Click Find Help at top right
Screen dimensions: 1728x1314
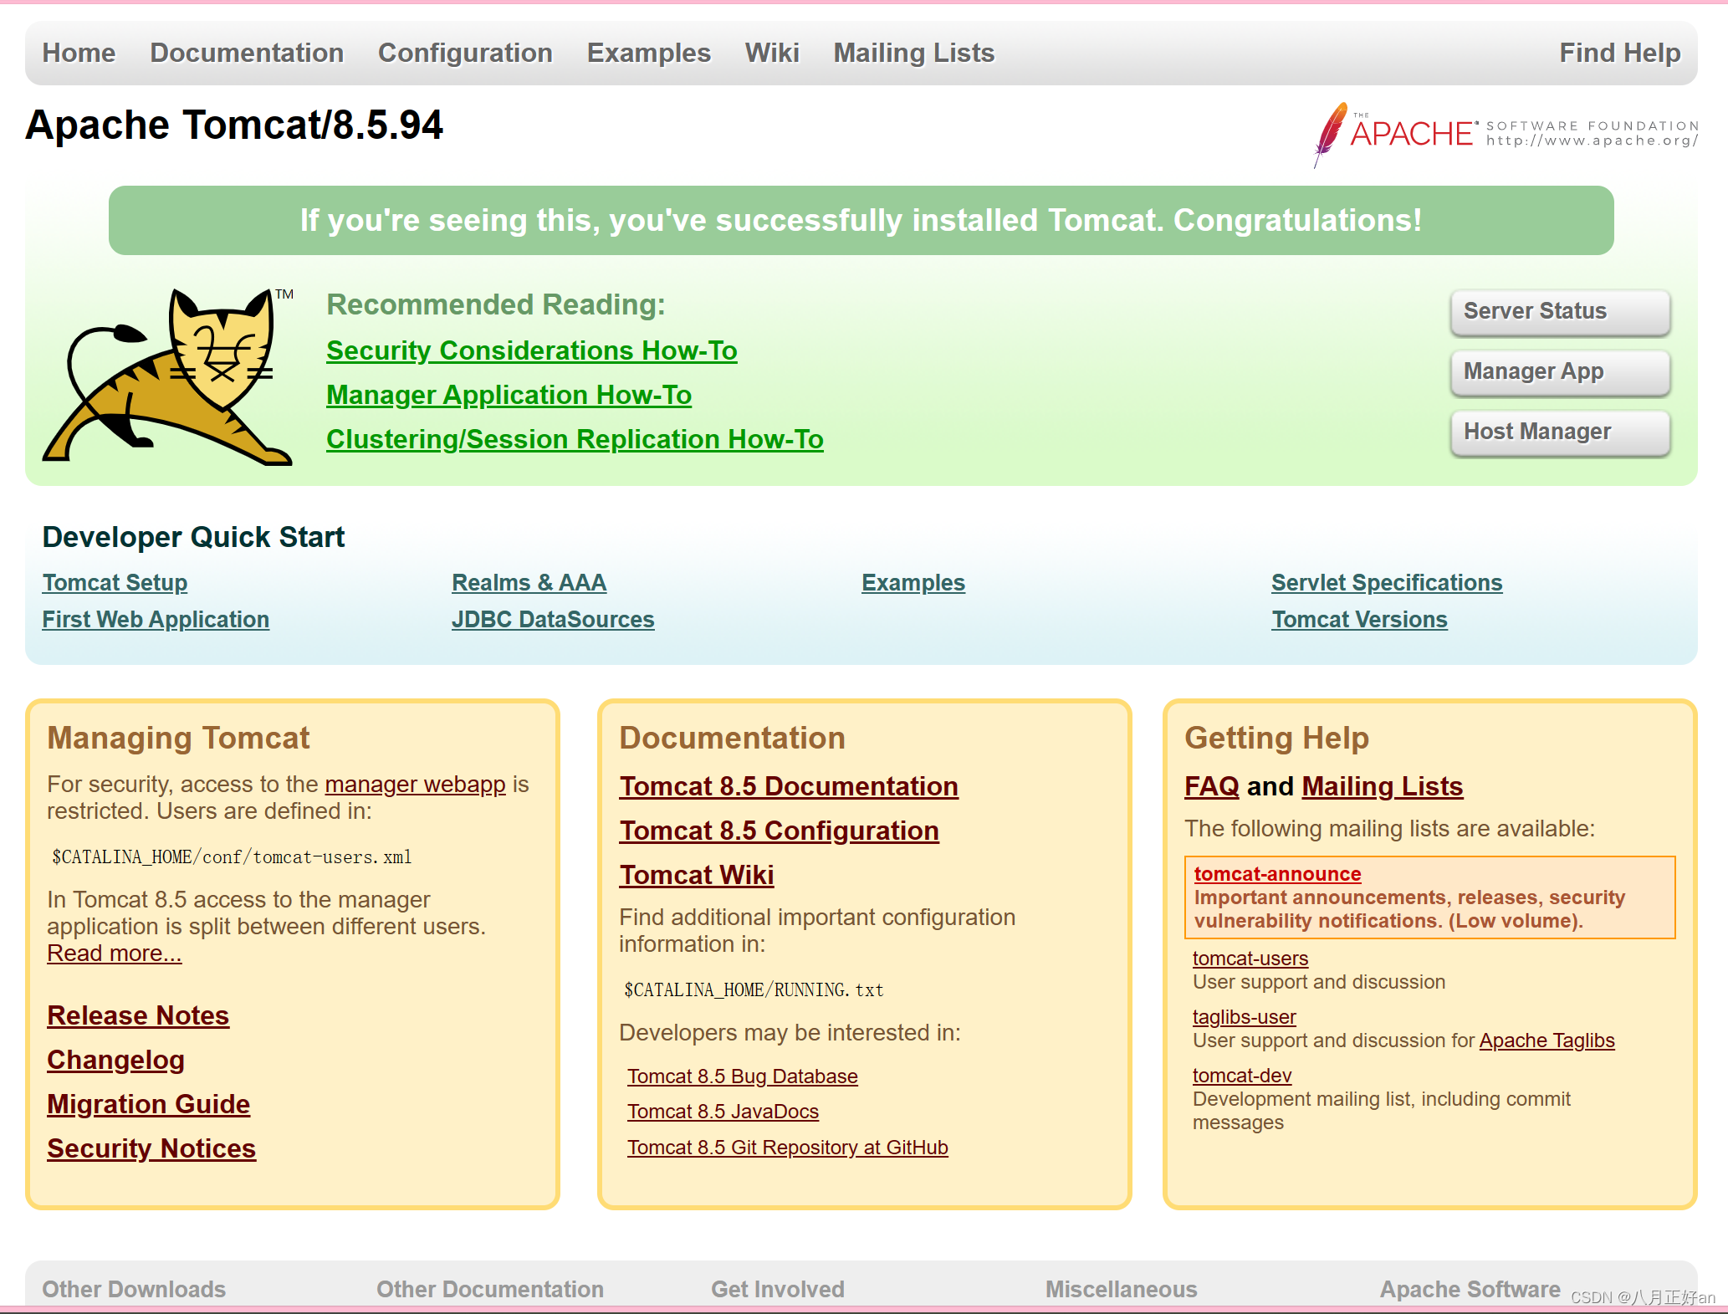pyautogui.click(x=1619, y=53)
